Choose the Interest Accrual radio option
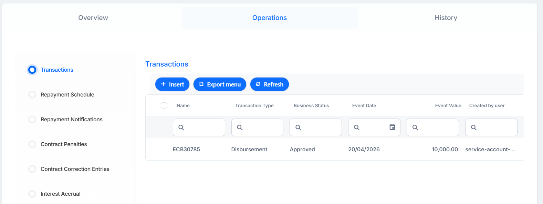The height and width of the screenshot is (204, 543). point(32,194)
